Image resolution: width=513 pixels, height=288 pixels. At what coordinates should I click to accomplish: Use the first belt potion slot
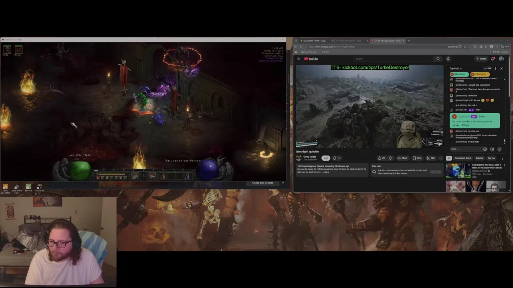163,176
